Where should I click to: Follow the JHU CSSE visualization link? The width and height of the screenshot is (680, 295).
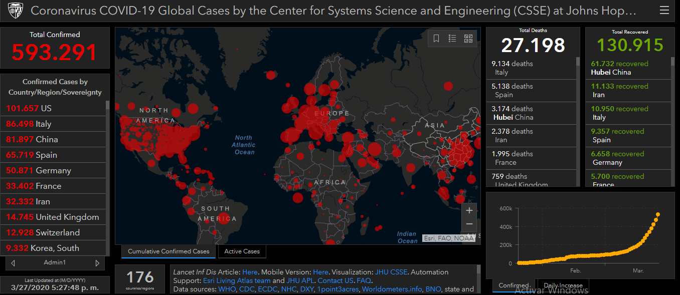point(392,272)
